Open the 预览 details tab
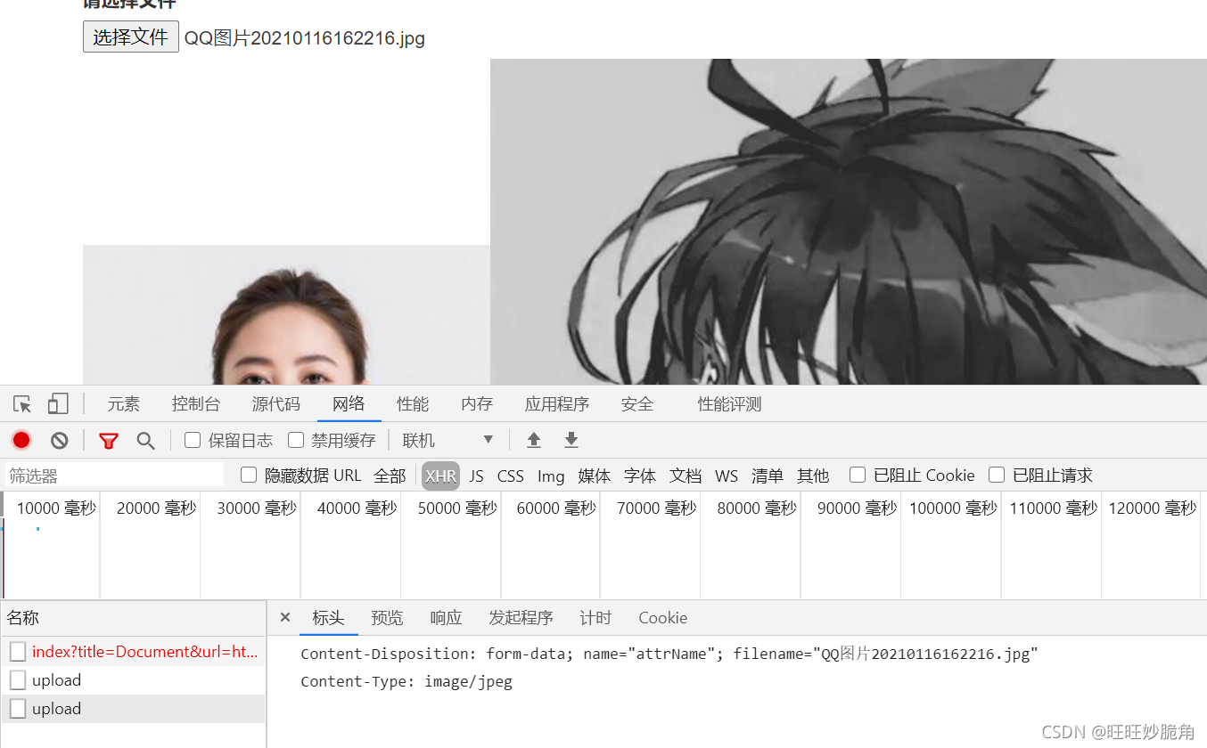1207x748 pixels. pyautogui.click(x=387, y=618)
